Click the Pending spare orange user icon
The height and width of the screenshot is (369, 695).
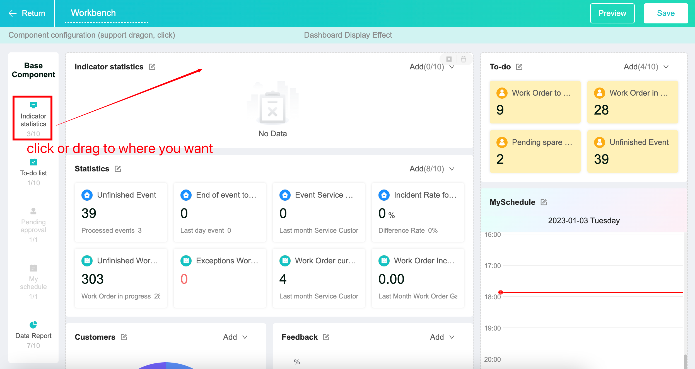pos(502,142)
